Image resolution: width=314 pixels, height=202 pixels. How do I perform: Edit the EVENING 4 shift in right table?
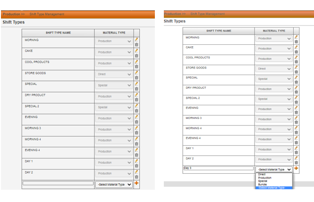pos(297,137)
